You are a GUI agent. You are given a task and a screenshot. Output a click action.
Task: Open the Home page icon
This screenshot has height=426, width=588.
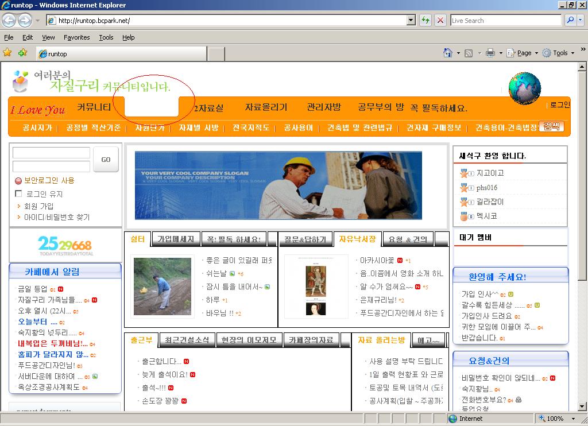(448, 53)
